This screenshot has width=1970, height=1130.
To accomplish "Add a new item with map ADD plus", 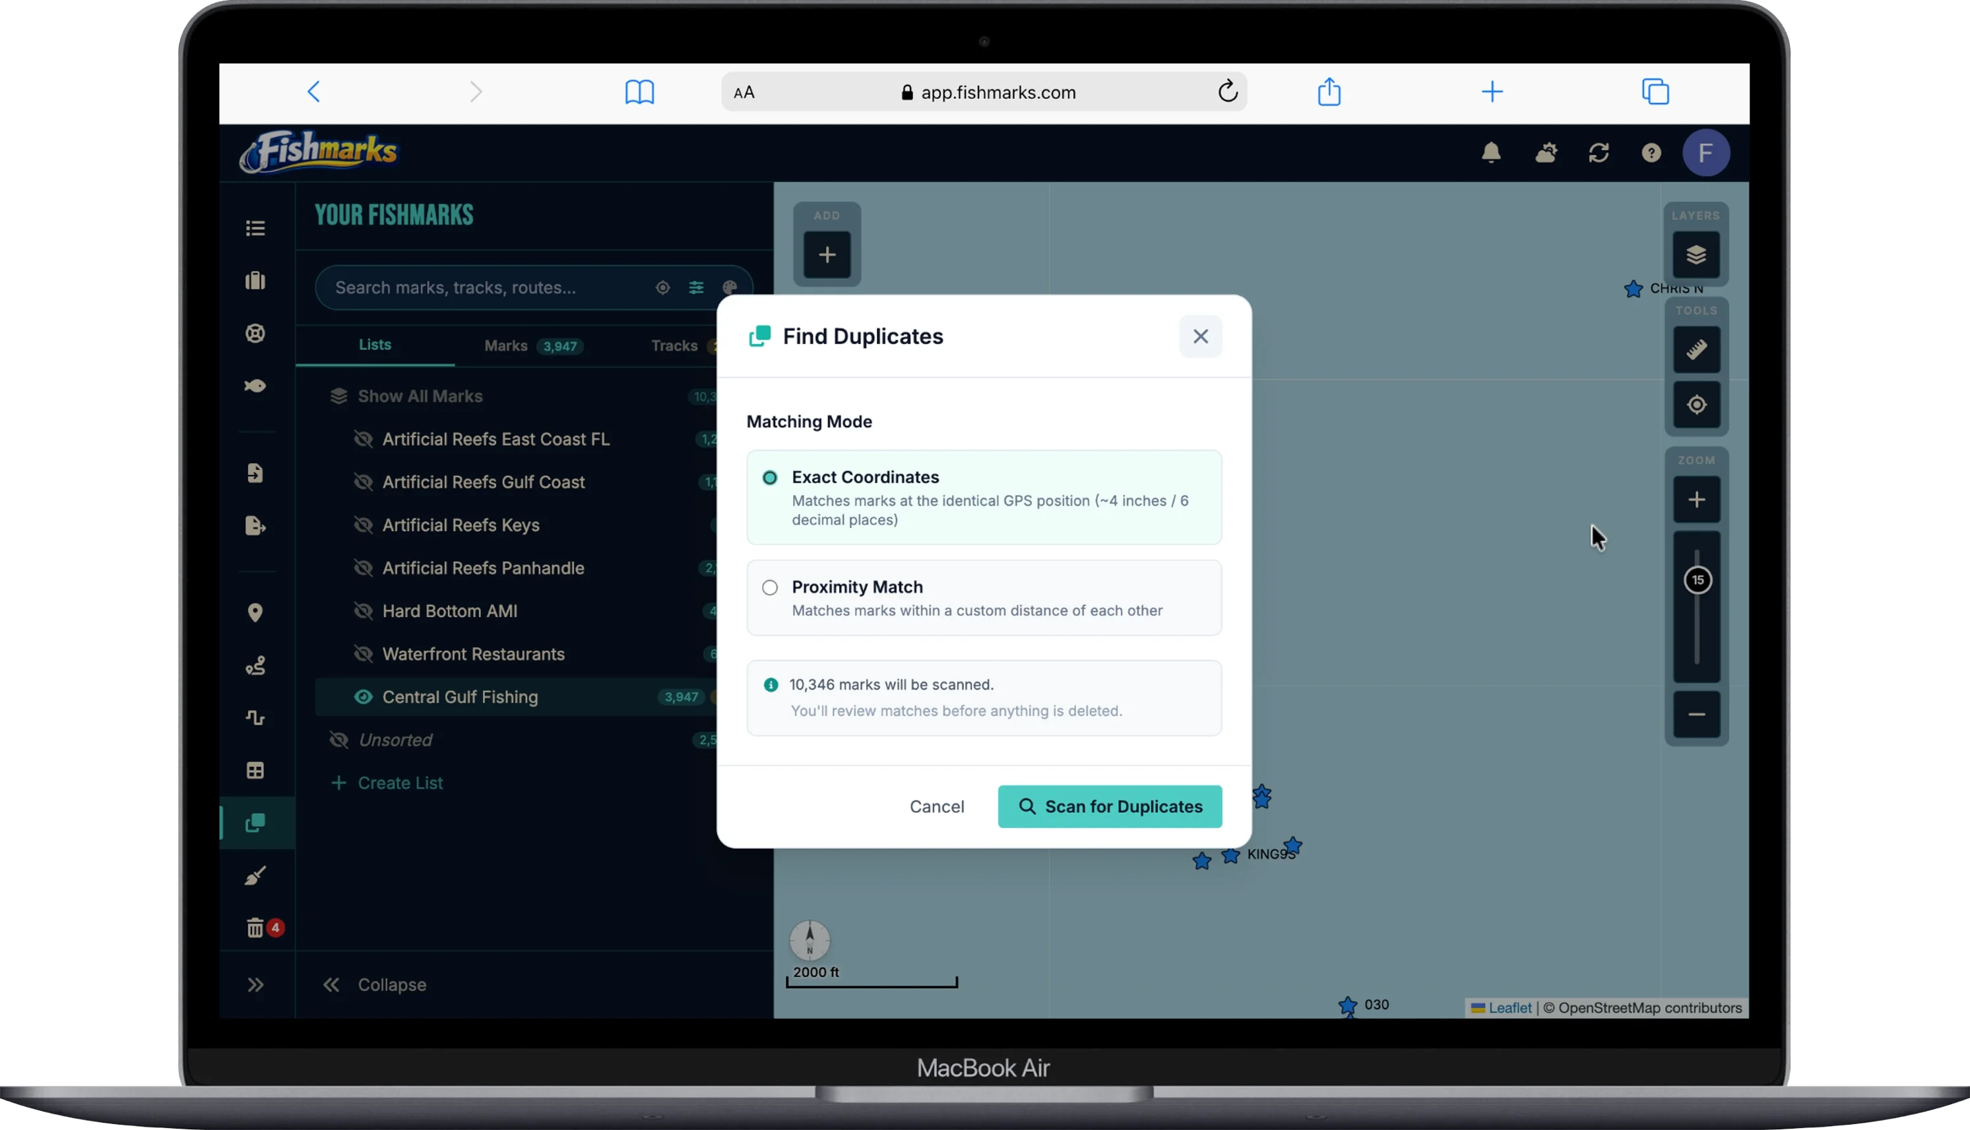I will [827, 254].
